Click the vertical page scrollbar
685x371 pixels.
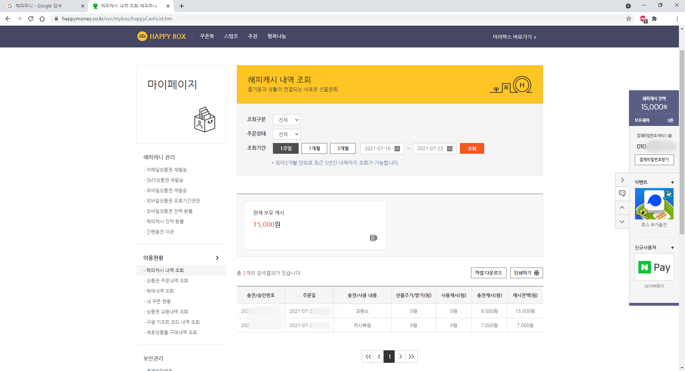[x=682, y=143]
